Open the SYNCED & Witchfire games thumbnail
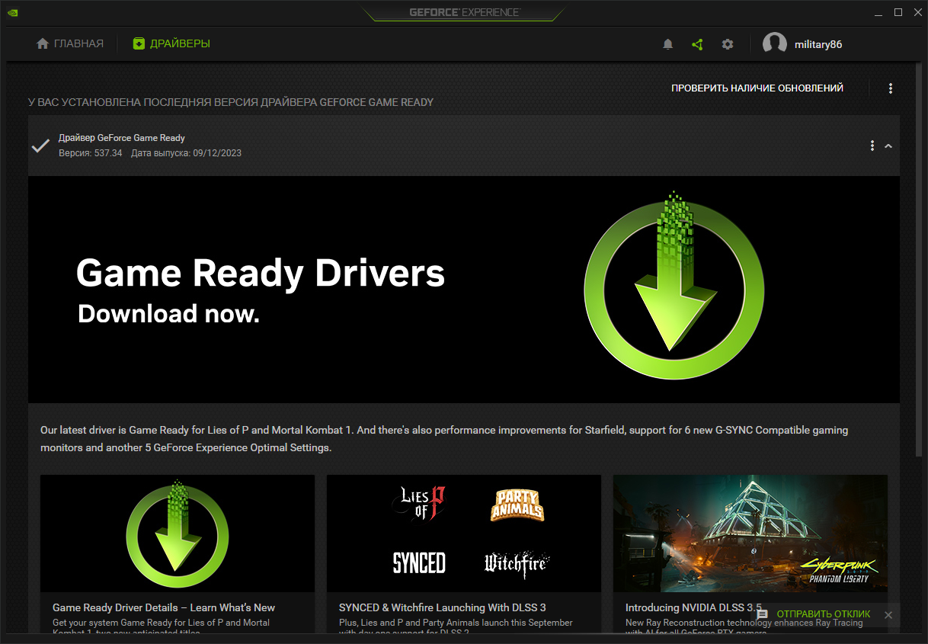 (x=464, y=533)
